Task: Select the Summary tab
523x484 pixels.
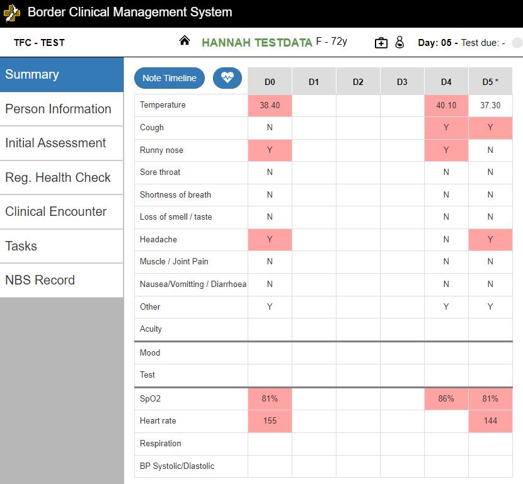Action: pyautogui.click(x=62, y=75)
